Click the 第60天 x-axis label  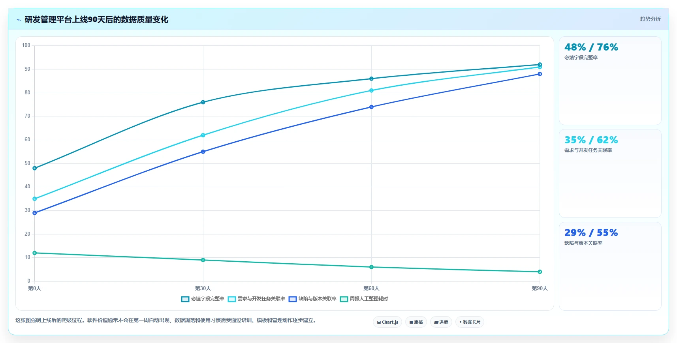tap(371, 289)
